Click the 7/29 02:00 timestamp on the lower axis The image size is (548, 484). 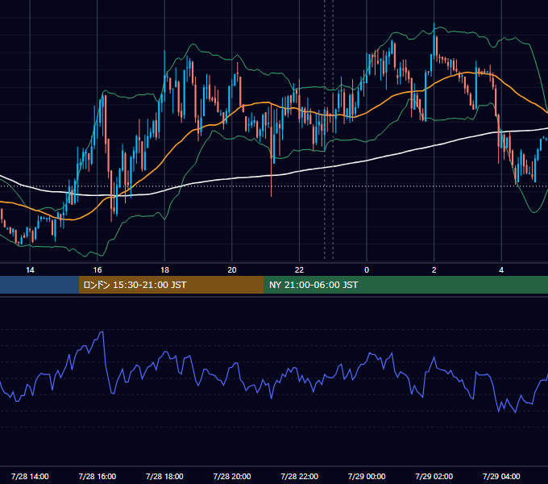(x=434, y=476)
